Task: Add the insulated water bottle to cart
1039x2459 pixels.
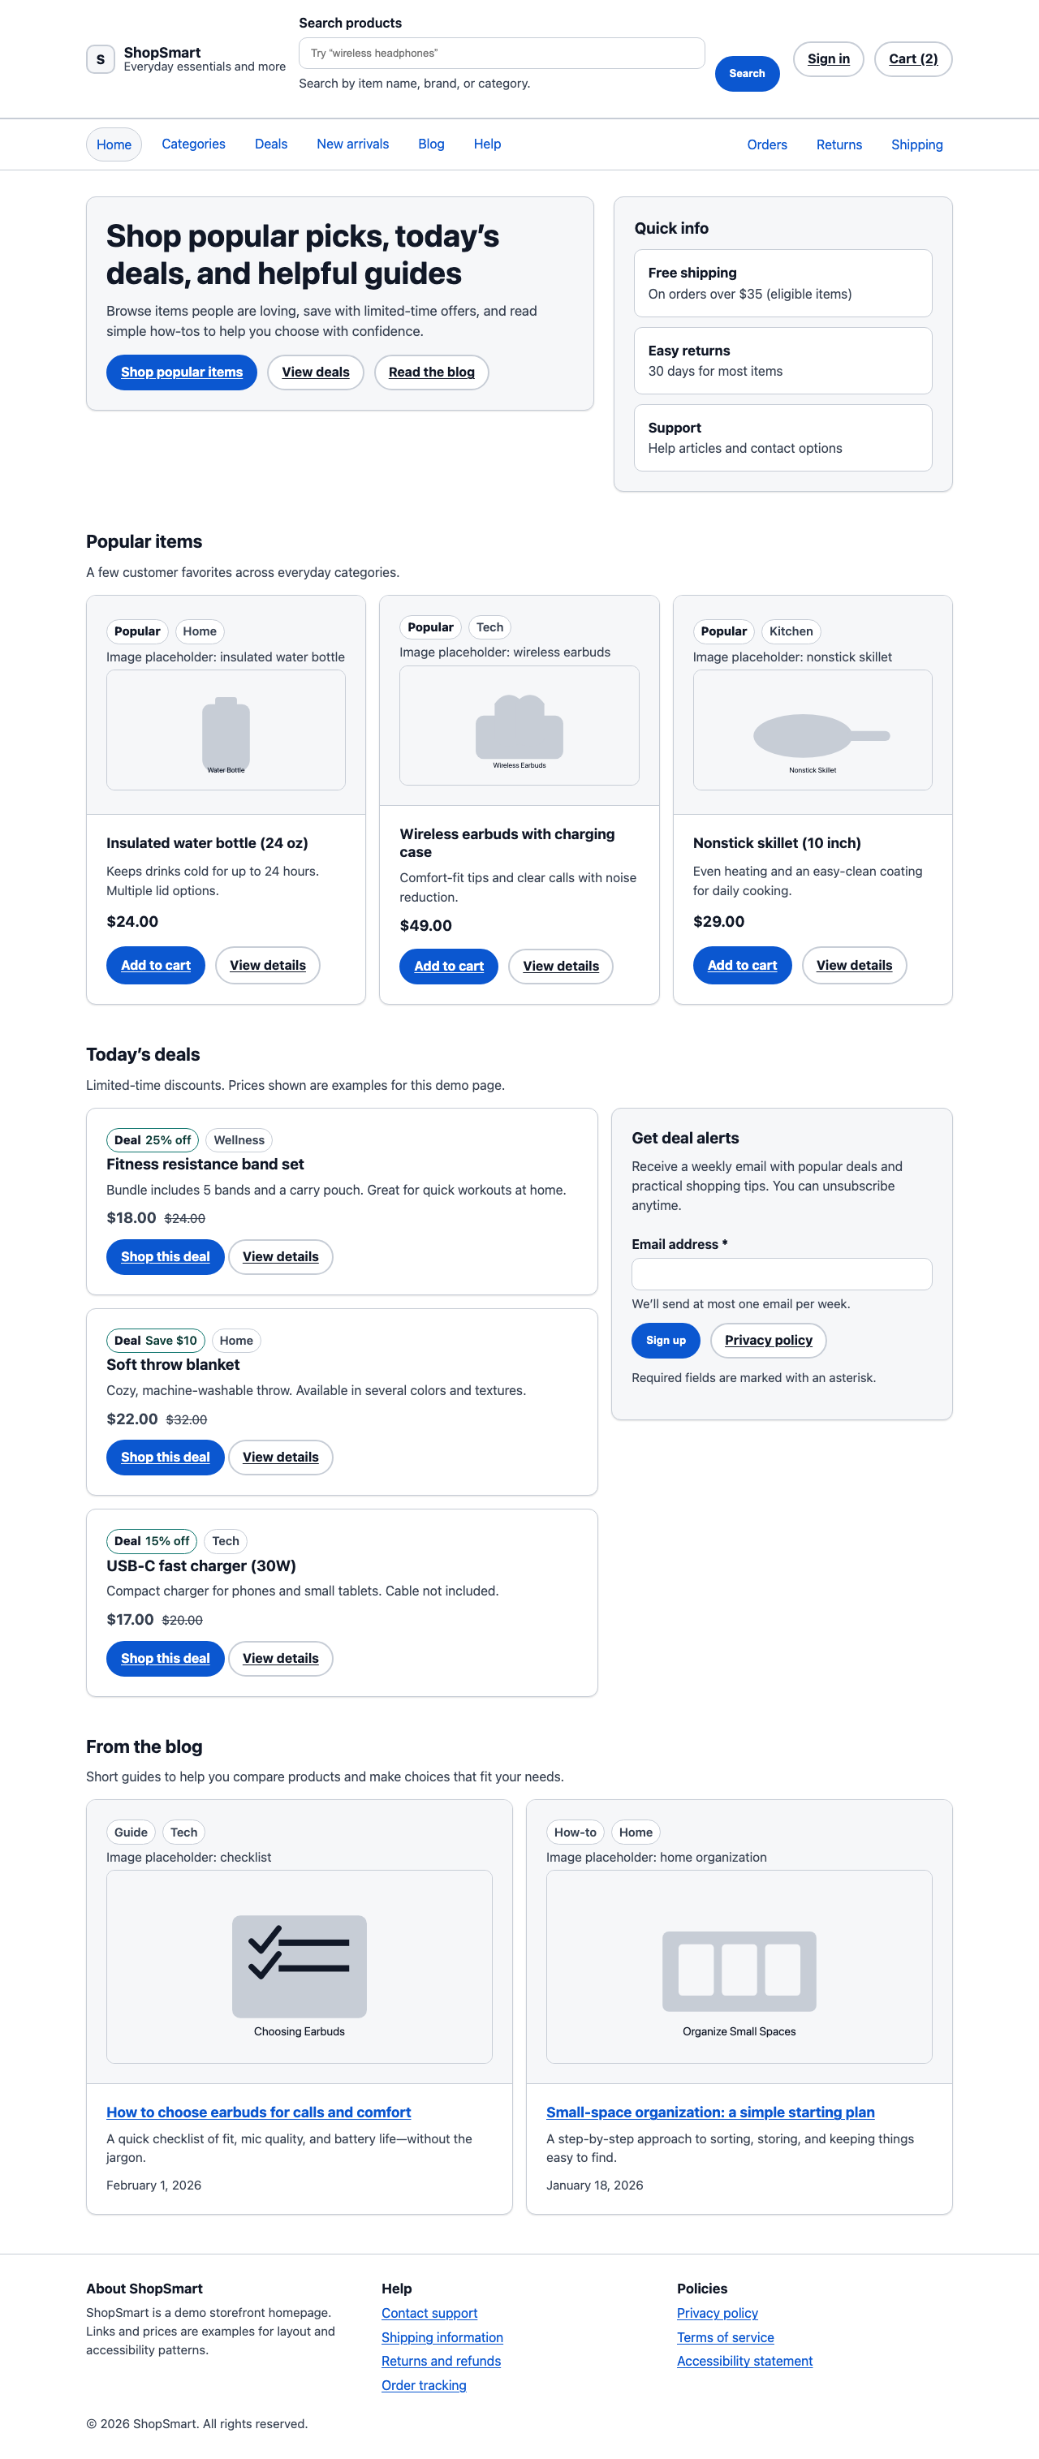Action: (155, 965)
